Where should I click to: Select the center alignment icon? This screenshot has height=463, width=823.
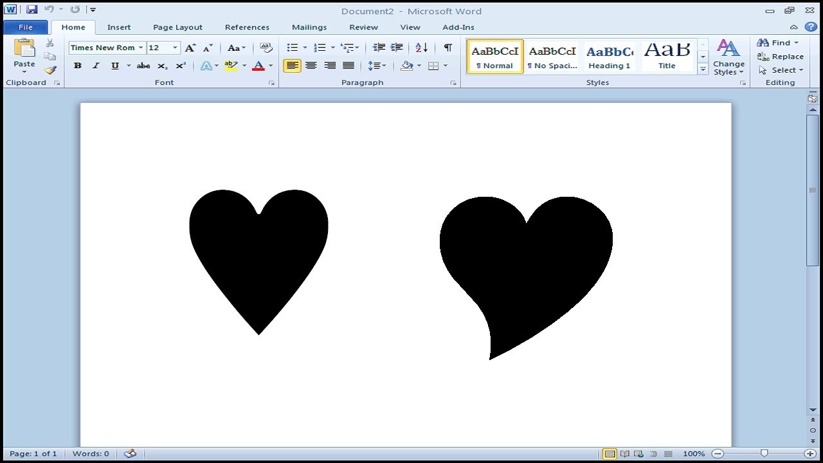tap(311, 65)
